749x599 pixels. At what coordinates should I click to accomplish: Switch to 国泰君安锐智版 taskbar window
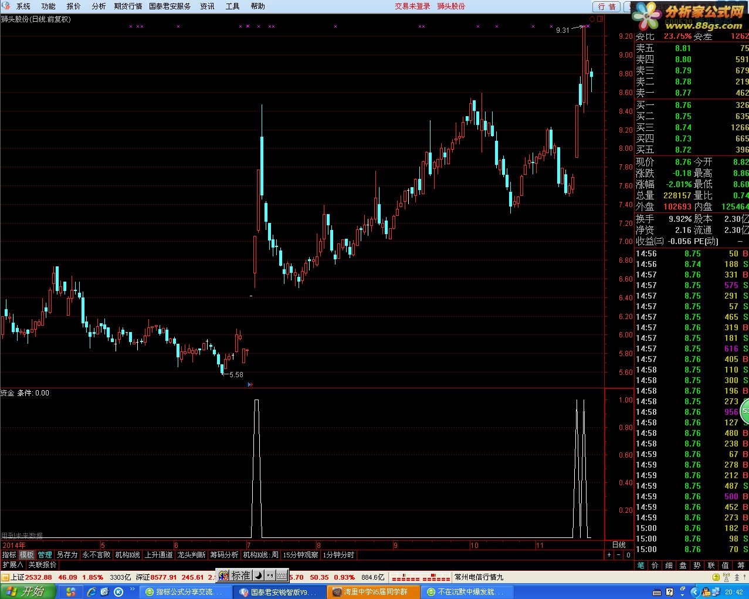(x=278, y=592)
